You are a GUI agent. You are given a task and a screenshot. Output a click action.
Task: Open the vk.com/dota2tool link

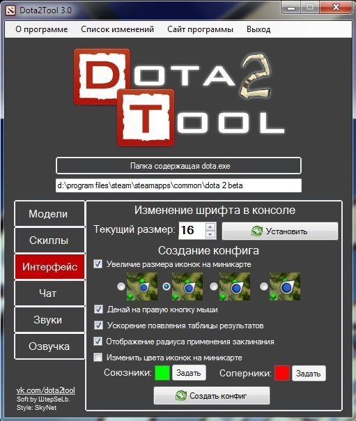point(46,390)
